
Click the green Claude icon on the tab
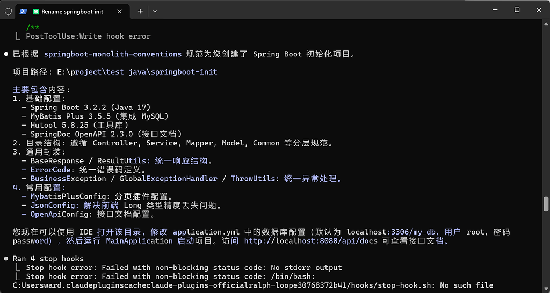(x=36, y=12)
